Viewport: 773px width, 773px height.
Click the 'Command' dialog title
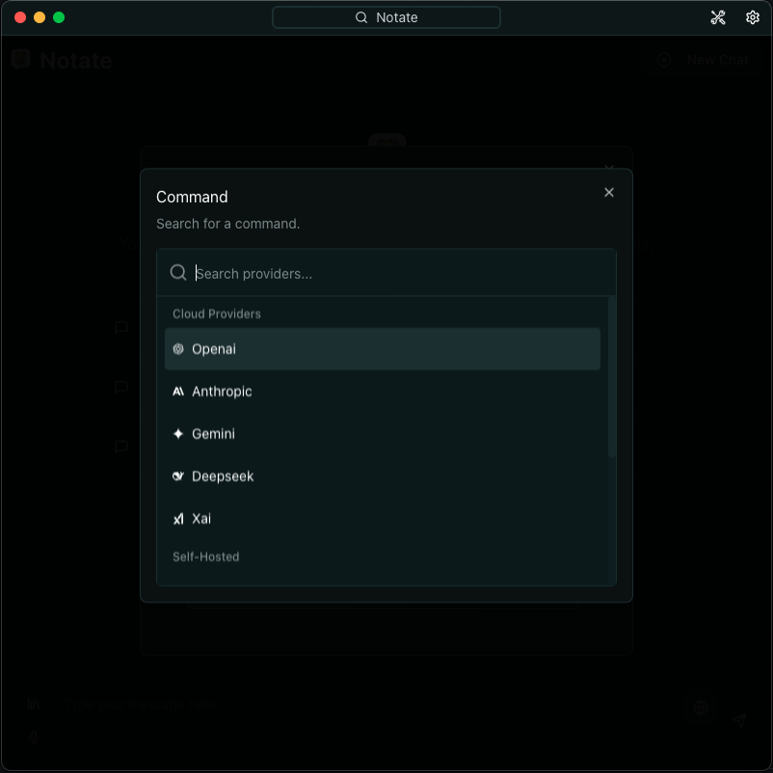192,198
